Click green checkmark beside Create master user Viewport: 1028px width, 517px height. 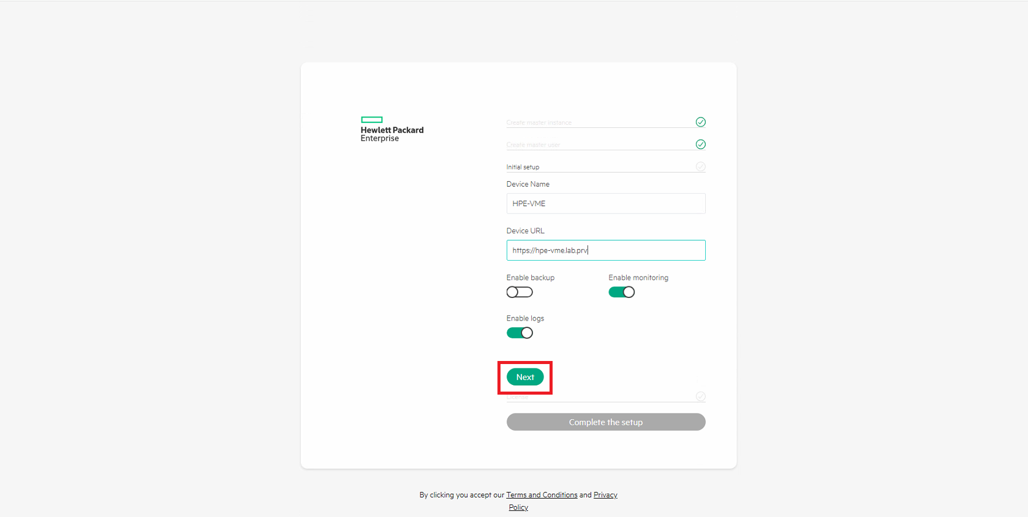pos(700,144)
